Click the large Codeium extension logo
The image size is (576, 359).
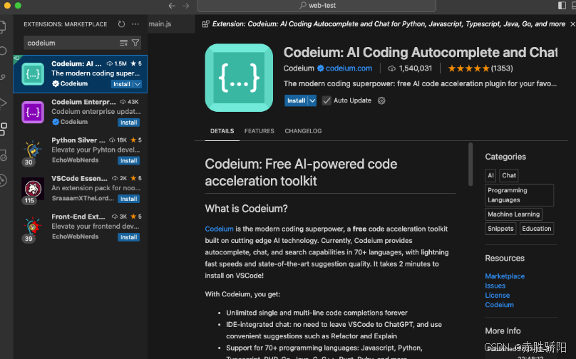point(239,78)
